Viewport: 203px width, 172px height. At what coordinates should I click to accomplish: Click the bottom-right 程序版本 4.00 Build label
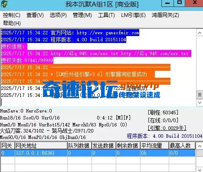click(165, 136)
